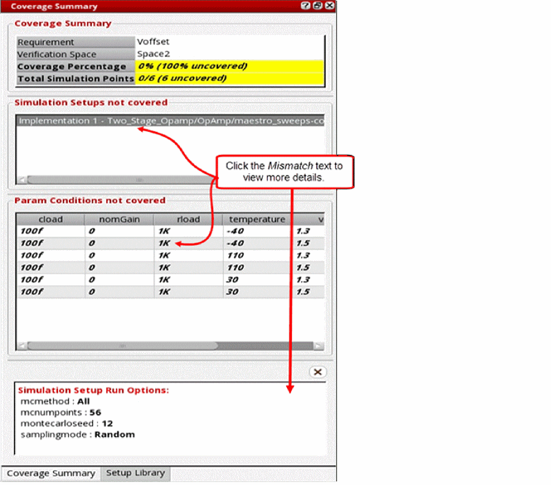This screenshot has height=485, width=551.
Task: Click left arrow of setups horizontal scrollbar
Action: coord(22,180)
